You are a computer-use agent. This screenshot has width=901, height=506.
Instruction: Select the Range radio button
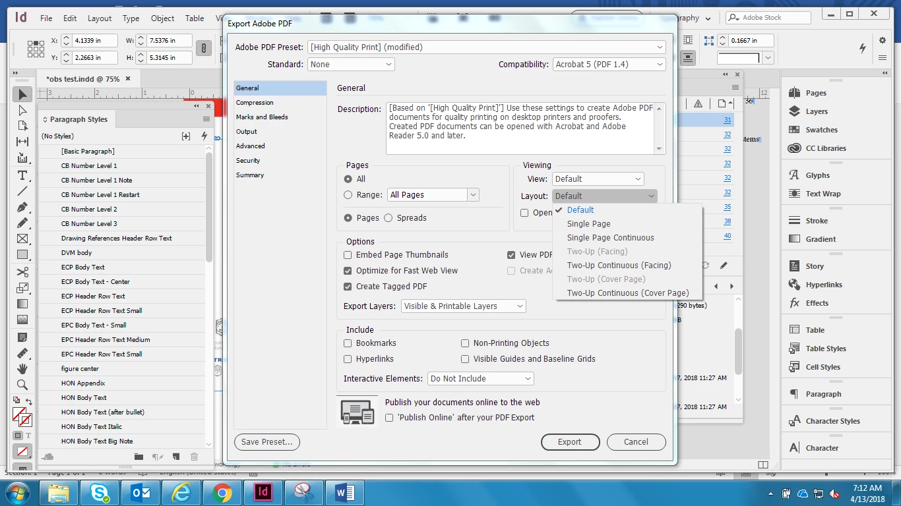pyautogui.click(x=348, y=195)
